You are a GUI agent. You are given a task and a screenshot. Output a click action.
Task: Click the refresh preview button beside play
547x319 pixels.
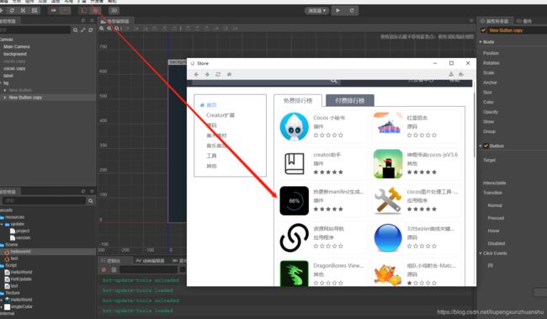352,10
